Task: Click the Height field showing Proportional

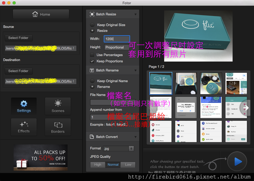Action: [117, 47]
